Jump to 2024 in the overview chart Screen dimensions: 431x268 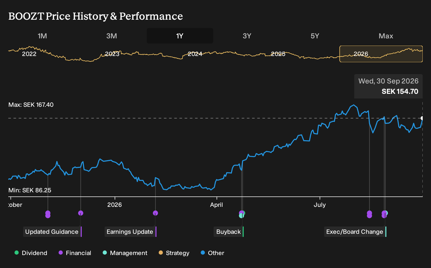(195, 54)
